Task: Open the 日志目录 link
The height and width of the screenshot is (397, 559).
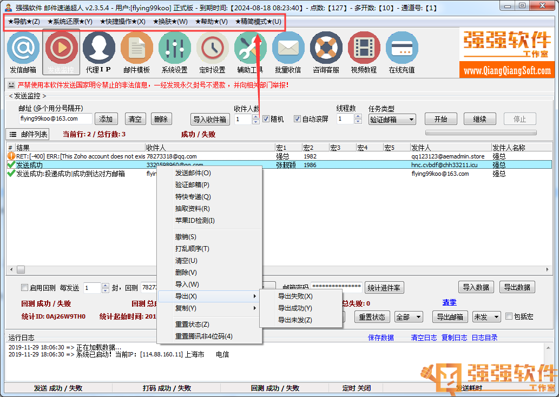Action: point(484,338)
